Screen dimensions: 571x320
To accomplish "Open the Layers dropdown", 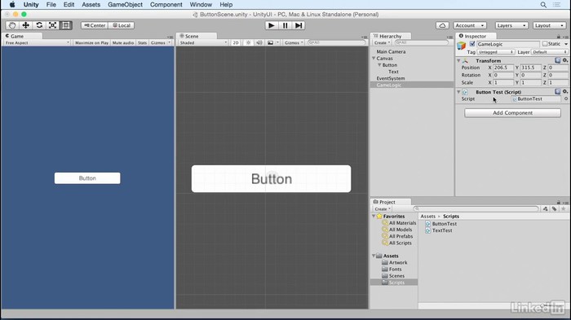I will coord(511,25).
